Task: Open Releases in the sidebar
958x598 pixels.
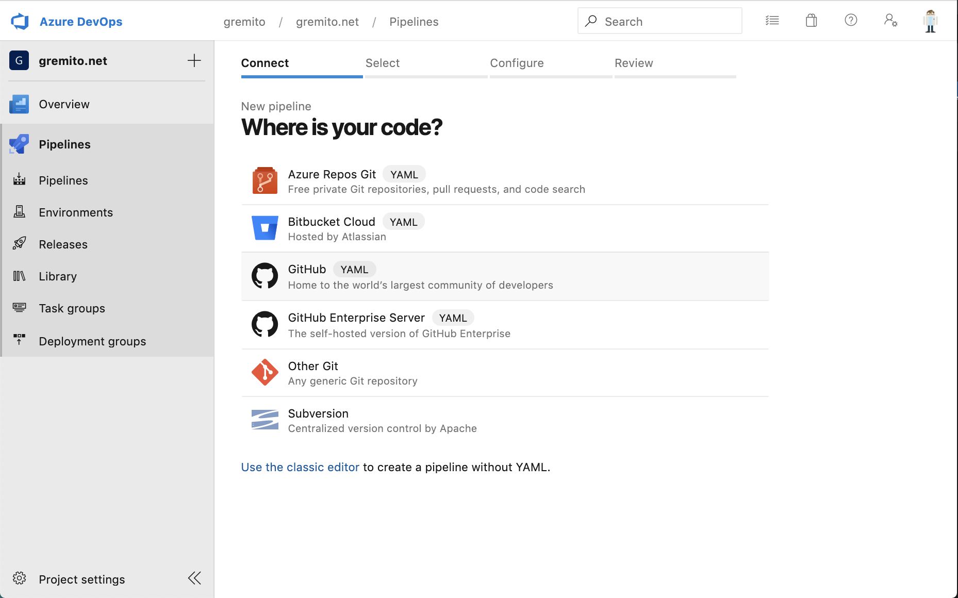Action: (107, 244)
